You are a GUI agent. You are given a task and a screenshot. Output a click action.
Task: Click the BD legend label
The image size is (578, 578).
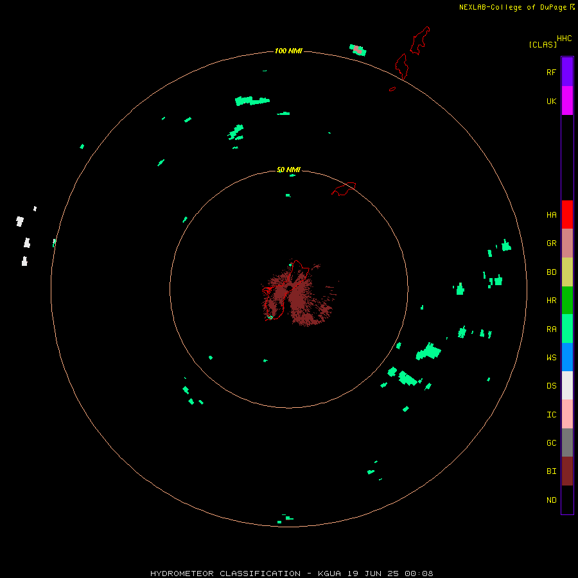click(x=551, y=272)
